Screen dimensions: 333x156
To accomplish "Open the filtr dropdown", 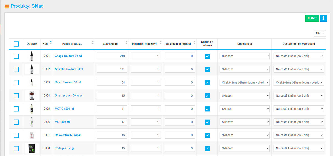I will click(319, 33).
